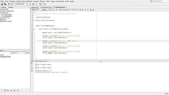169x95 pixels.
Task: Click the Last Edit icon in editor toolbar
Action: coord(50,10)
